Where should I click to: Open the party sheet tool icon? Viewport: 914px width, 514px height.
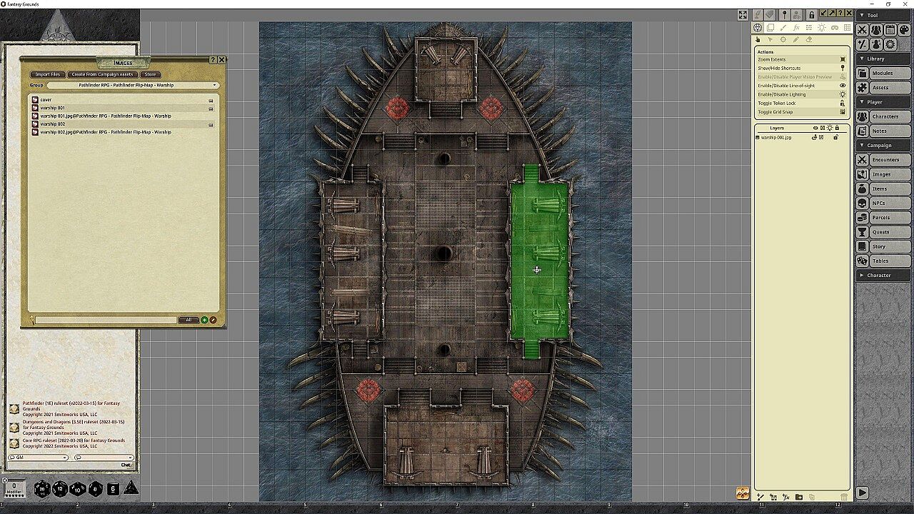pyautogui.click(x=876, y=30)
